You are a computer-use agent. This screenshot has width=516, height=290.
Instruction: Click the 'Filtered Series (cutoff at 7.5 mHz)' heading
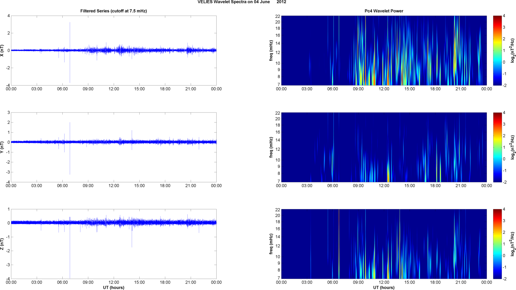click(114, 11)
